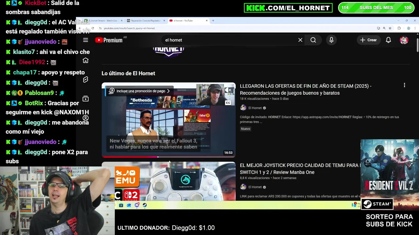Click the YouTube Premium logo

109,40
